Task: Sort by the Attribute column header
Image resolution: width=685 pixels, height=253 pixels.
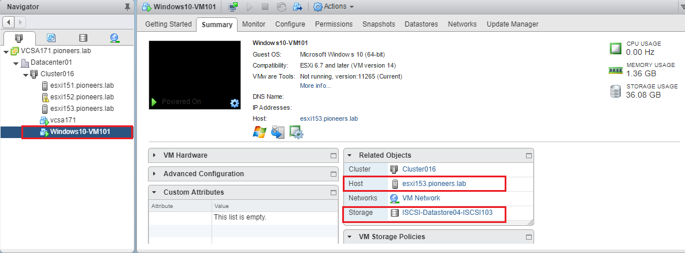Action: [x=180, y=206]
